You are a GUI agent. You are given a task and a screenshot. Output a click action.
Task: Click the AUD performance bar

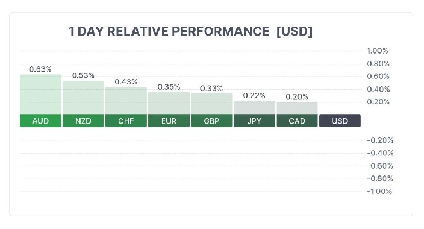click(x=40, y=94)
